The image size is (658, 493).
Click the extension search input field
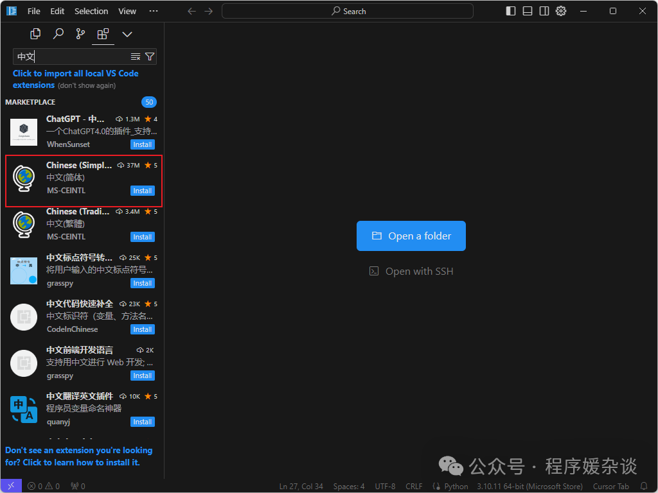pos(71,56)
